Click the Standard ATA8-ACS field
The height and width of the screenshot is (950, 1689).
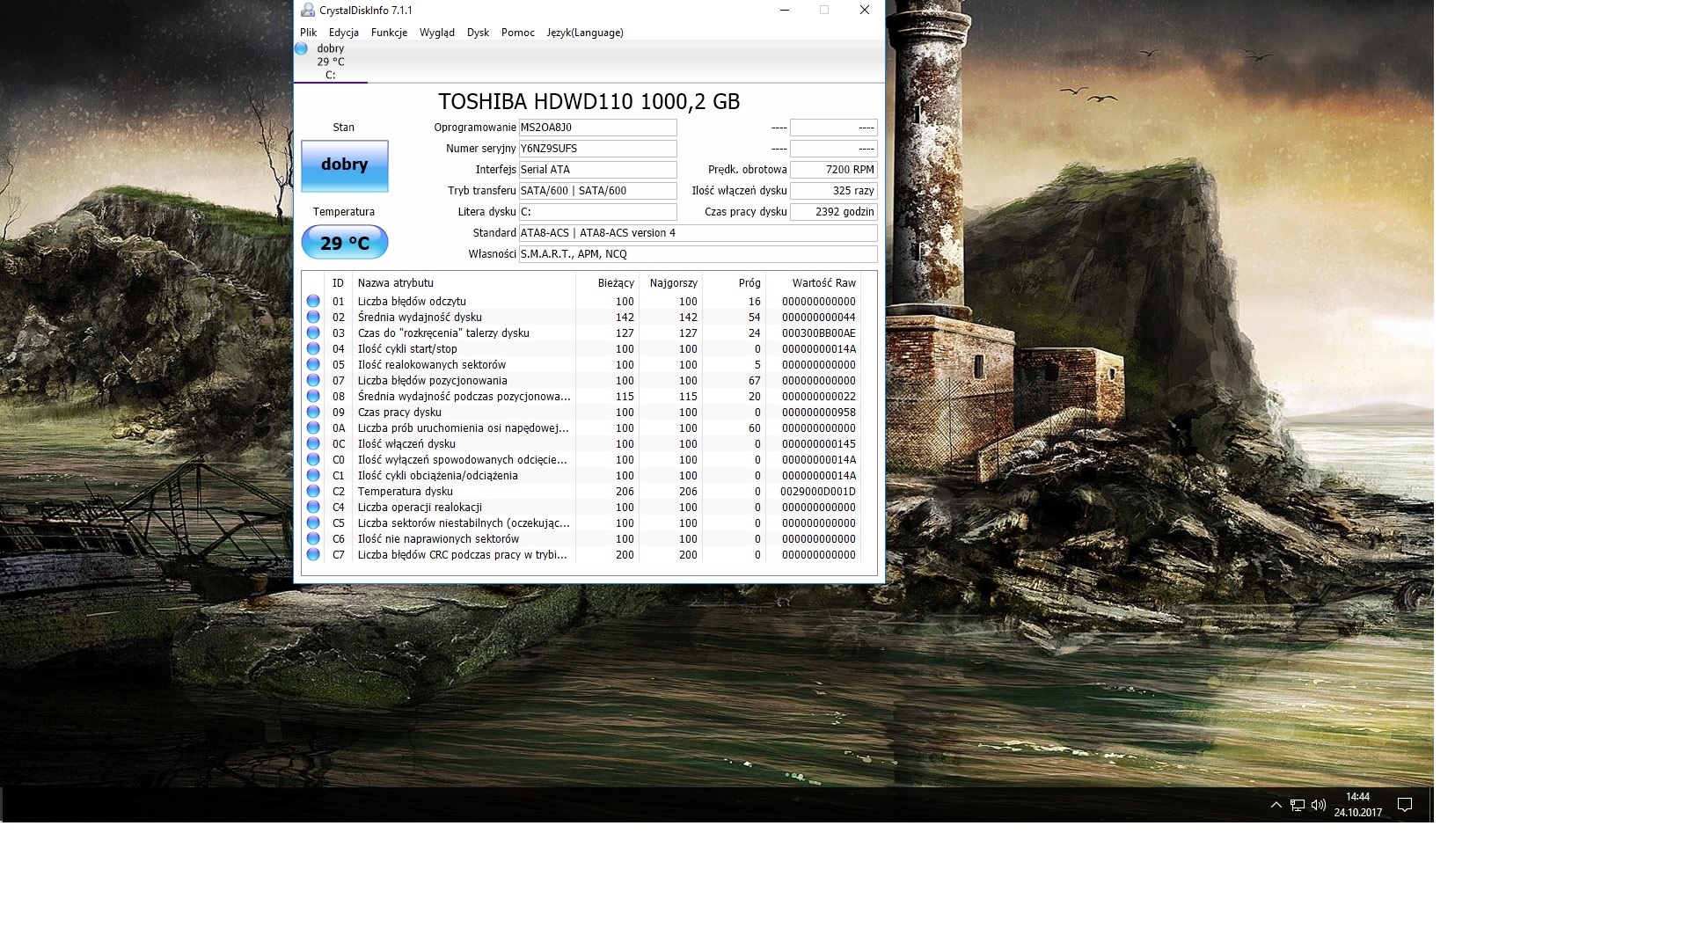pos(698,233)
